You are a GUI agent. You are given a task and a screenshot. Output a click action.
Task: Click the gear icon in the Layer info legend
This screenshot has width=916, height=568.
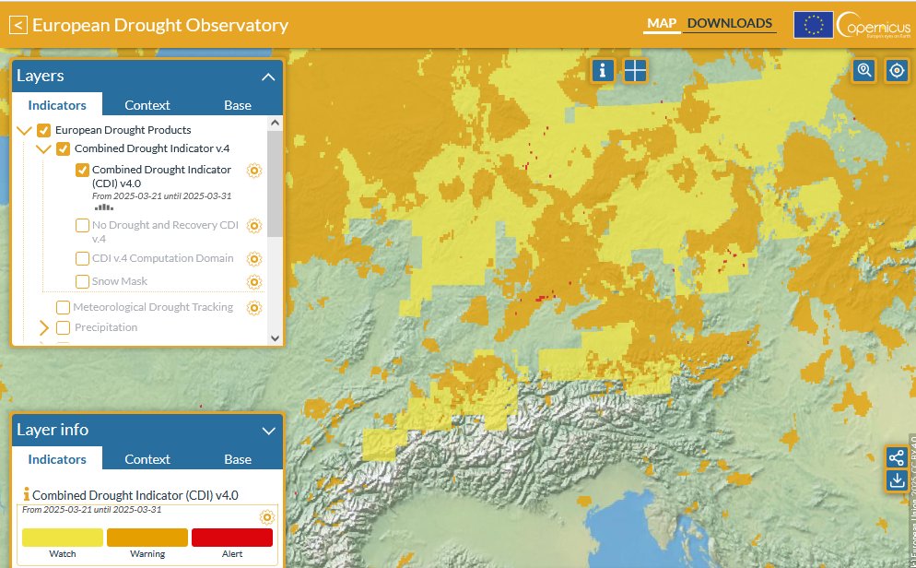click(267, 517)
